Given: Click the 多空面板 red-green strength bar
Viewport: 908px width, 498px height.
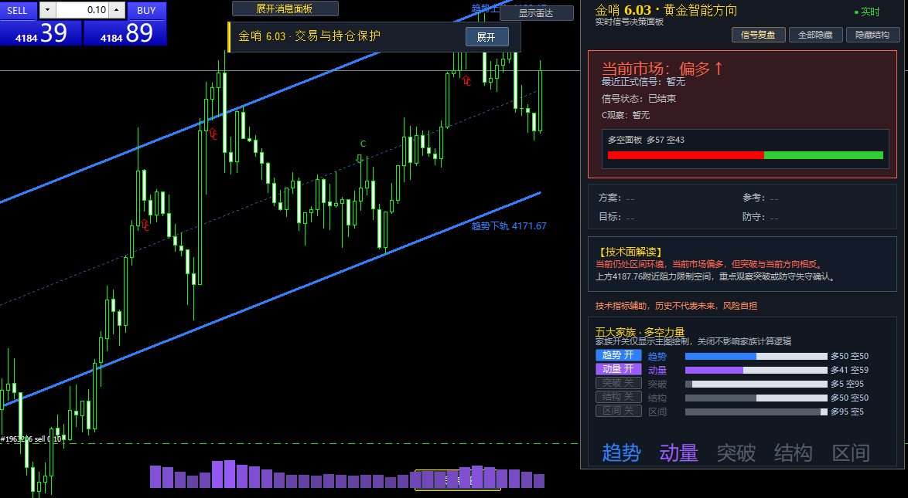Looking at the screenshot, I should (x=746, y=155).
